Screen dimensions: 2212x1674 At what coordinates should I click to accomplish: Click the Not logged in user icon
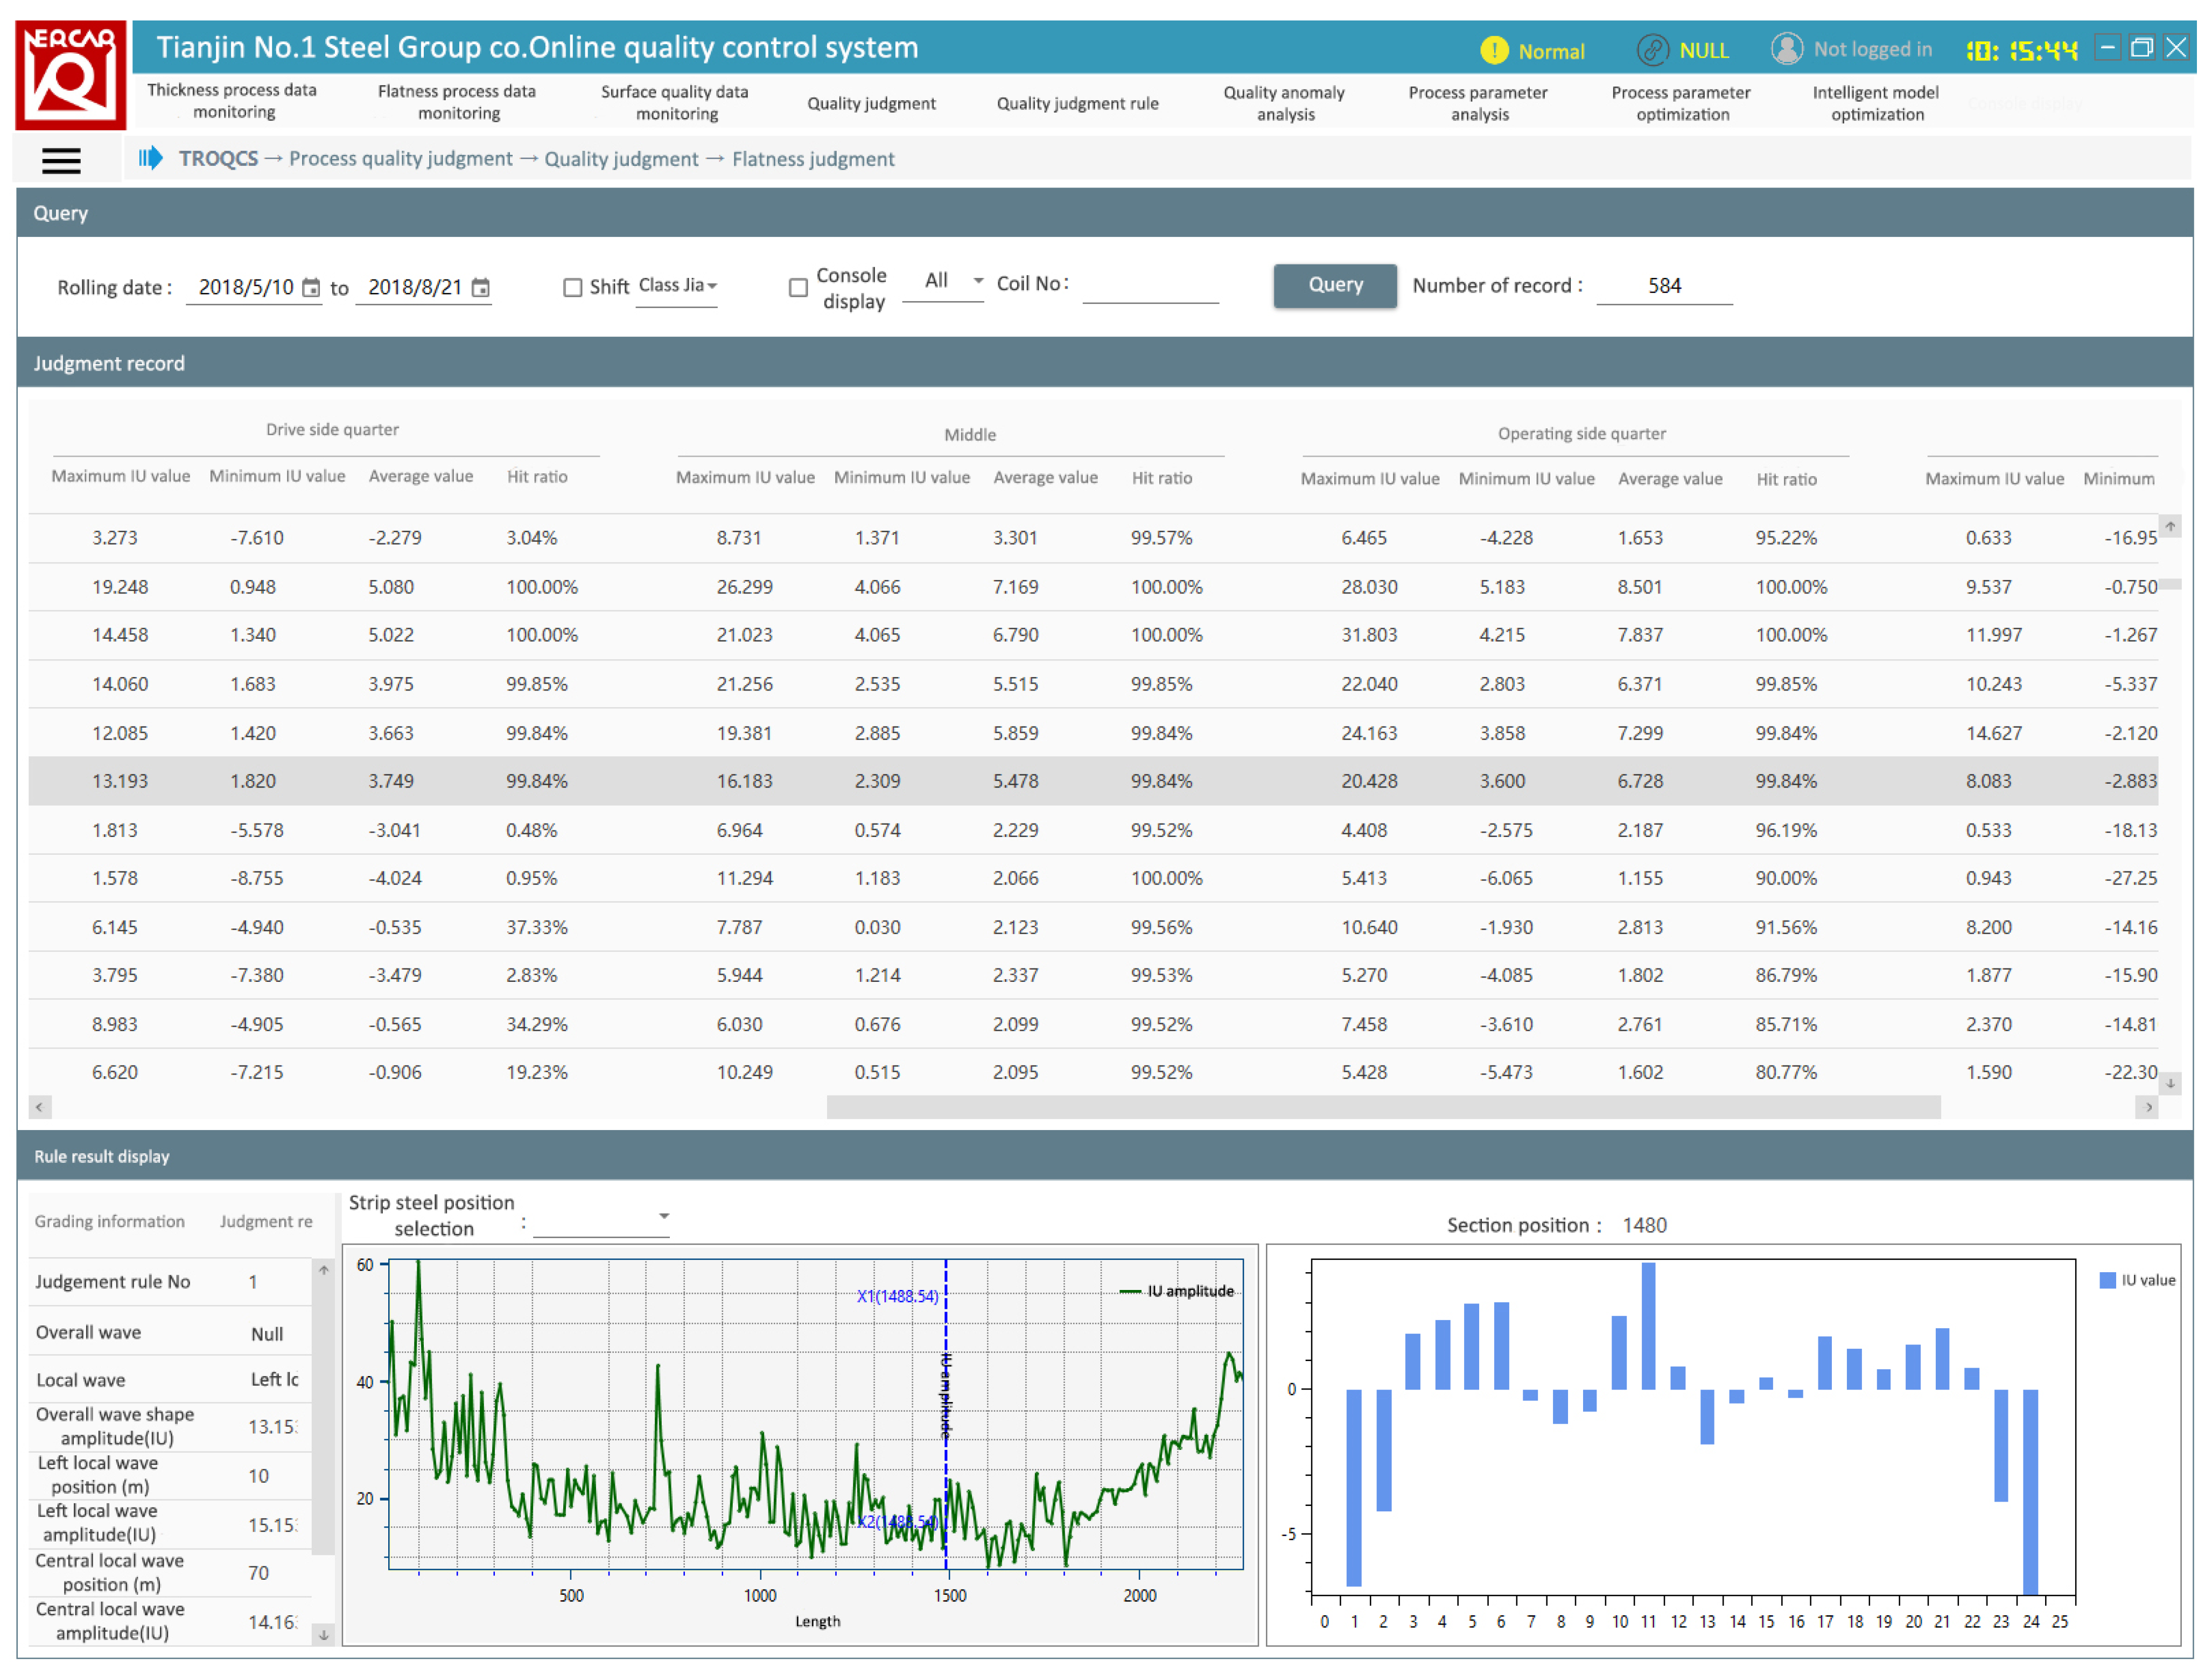tap(1786, 49)
